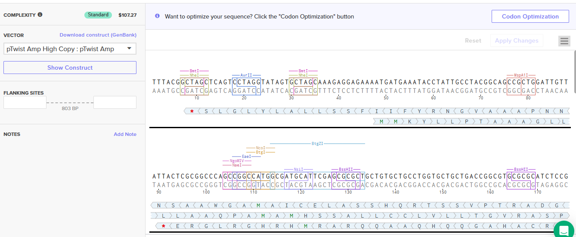
Task: Click the Codon Optimization button
Action: (530, 16)
